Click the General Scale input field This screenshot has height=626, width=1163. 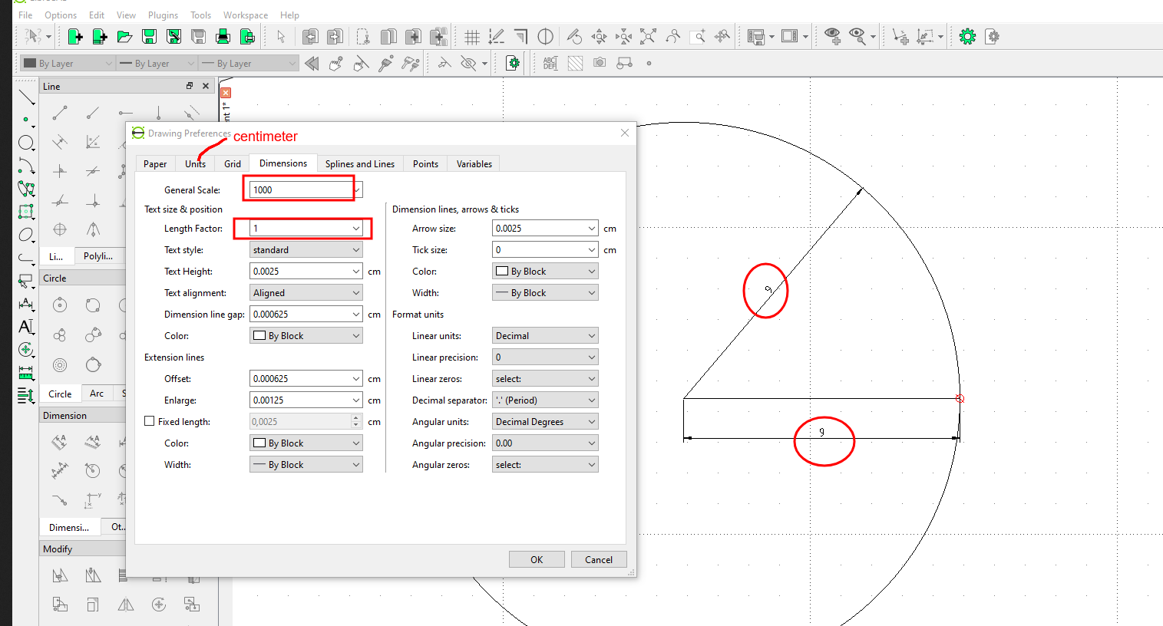point(301,189)
